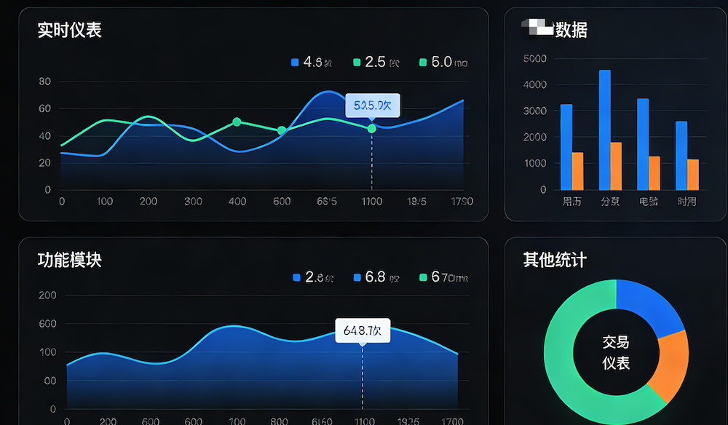This screenshot has width=728, height=425.
Task: Click the 其他统计 panel title
Action: click(555, 260)
